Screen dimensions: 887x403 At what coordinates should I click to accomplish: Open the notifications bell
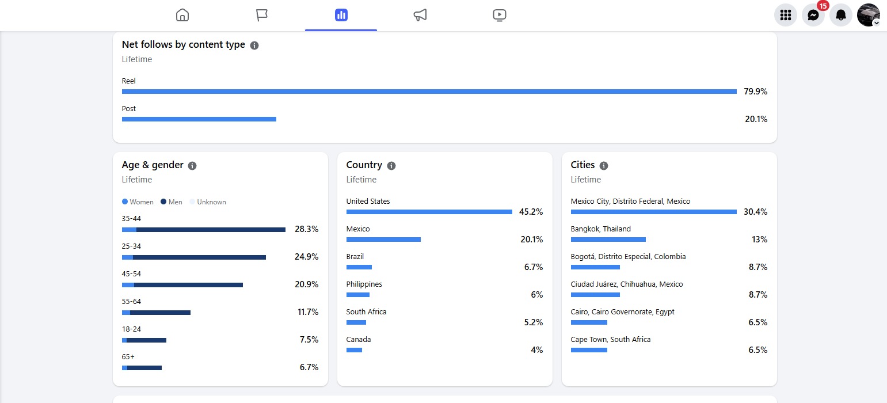[840, 15]
